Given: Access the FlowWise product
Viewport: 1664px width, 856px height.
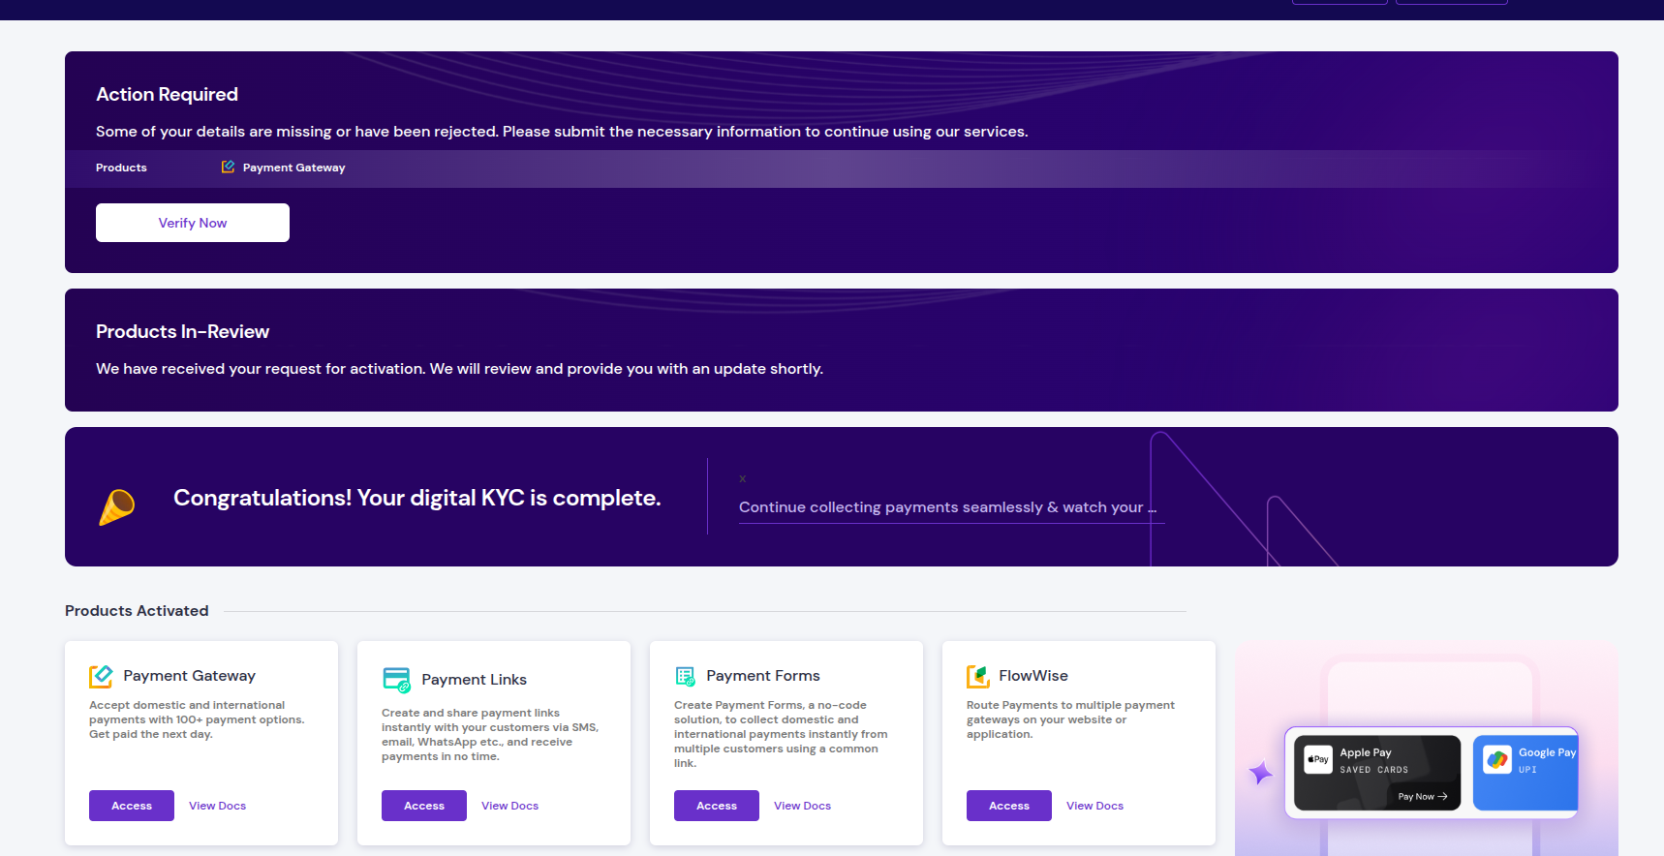Looking at the screenshot, I should [1009, 806].
